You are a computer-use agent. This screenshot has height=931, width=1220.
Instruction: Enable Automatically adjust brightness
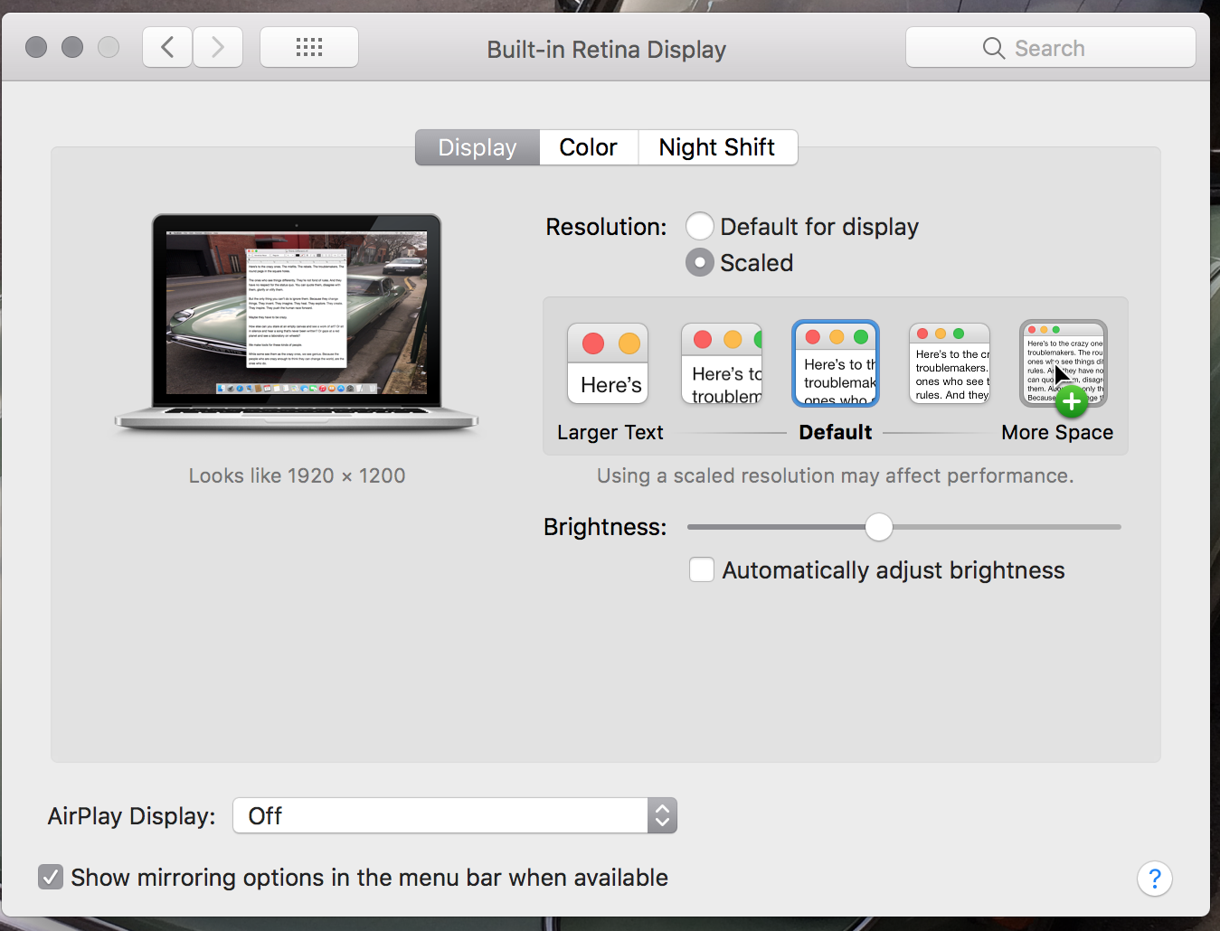click(701, 569)
